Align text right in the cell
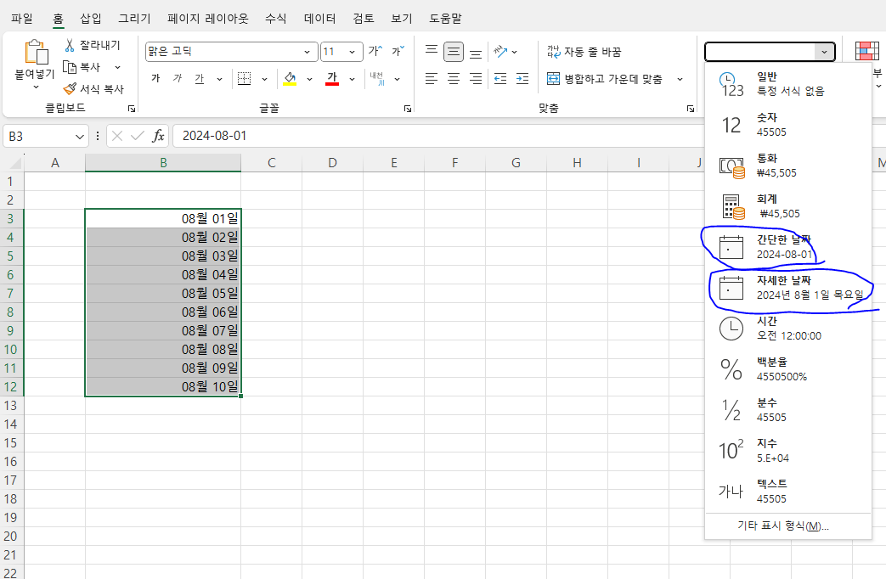Image resolution: width=886 pixels, height=579 pixels. (x=476, y=78)
